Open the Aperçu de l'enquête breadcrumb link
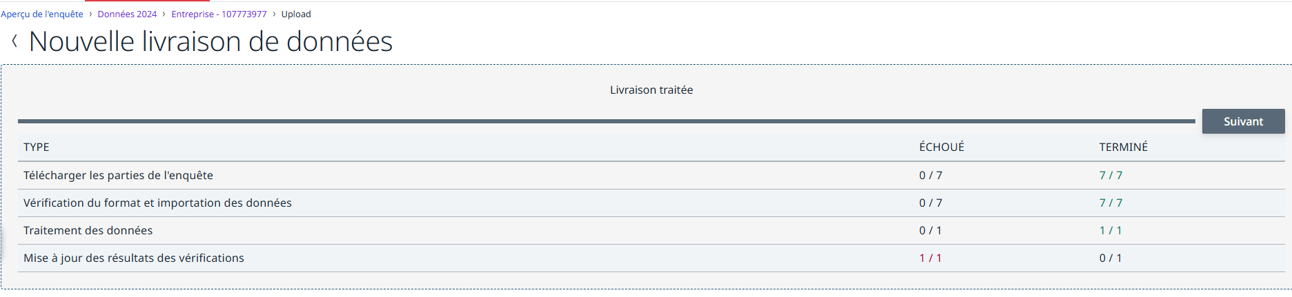1292x297 pixels. coord(42,14)
